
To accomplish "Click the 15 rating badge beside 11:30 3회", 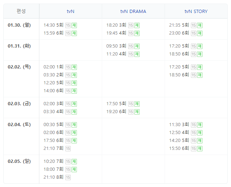I will (x=193, y=125).
